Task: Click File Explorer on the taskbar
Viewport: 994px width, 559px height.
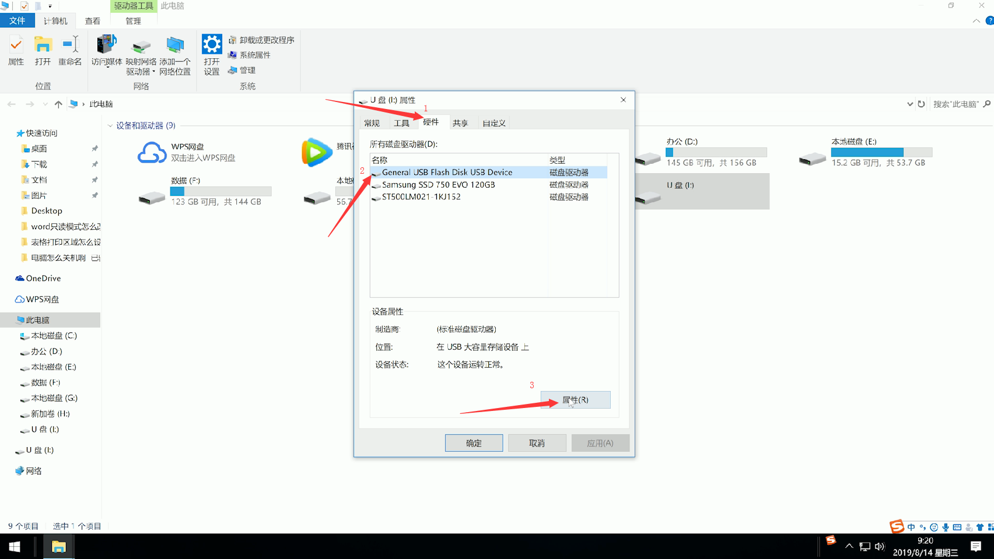Action: (x=58, y=546)
